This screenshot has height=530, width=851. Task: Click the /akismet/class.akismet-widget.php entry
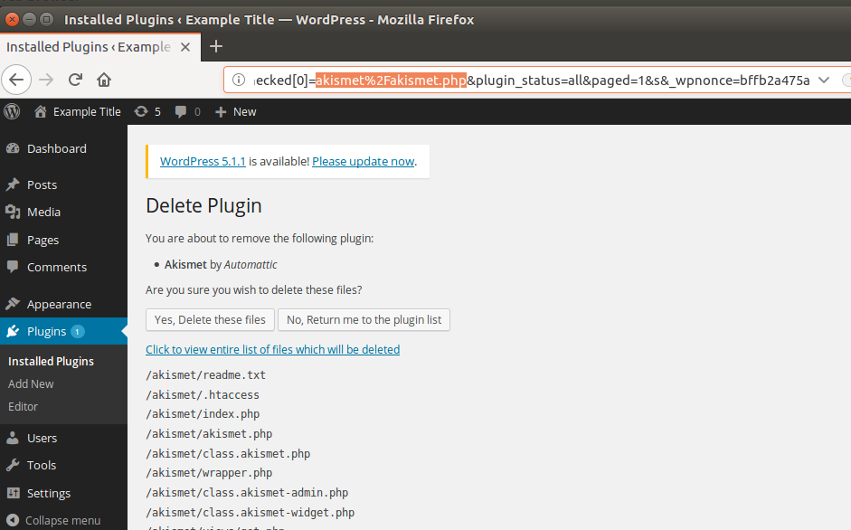point(251,512)
